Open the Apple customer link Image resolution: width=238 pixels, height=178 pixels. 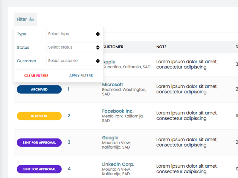pos(109,62)
